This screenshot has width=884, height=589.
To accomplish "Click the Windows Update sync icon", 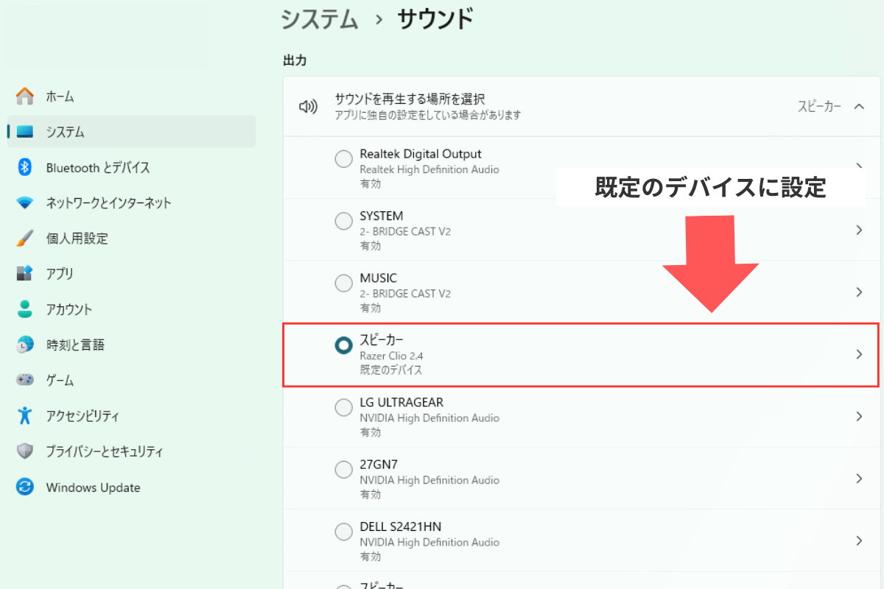I will pyautogui.click(x=25, y=487).
